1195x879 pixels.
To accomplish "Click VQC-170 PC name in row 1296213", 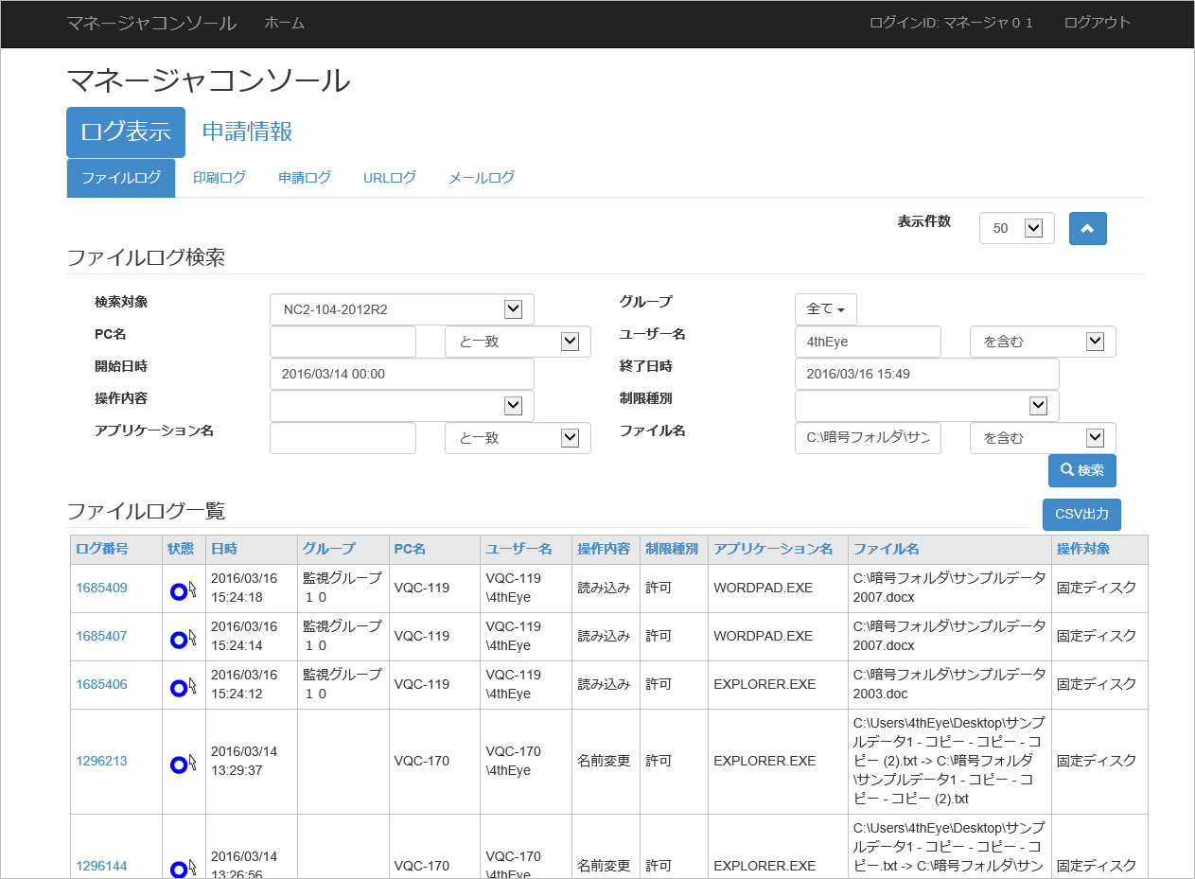I will pyautogui.click(x=421, y=761).
